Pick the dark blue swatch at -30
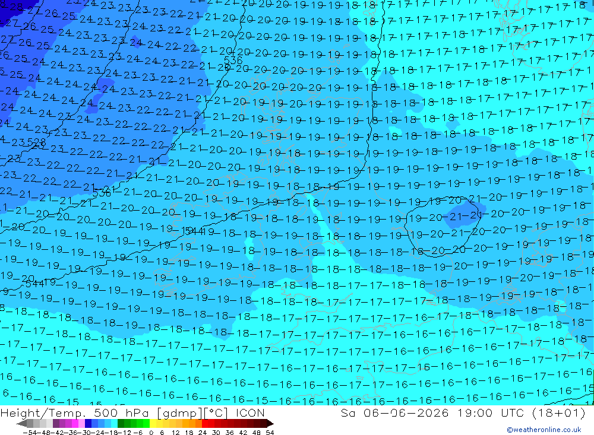The height and width of the screenshot is (435, 594). (x=88, y=423)
